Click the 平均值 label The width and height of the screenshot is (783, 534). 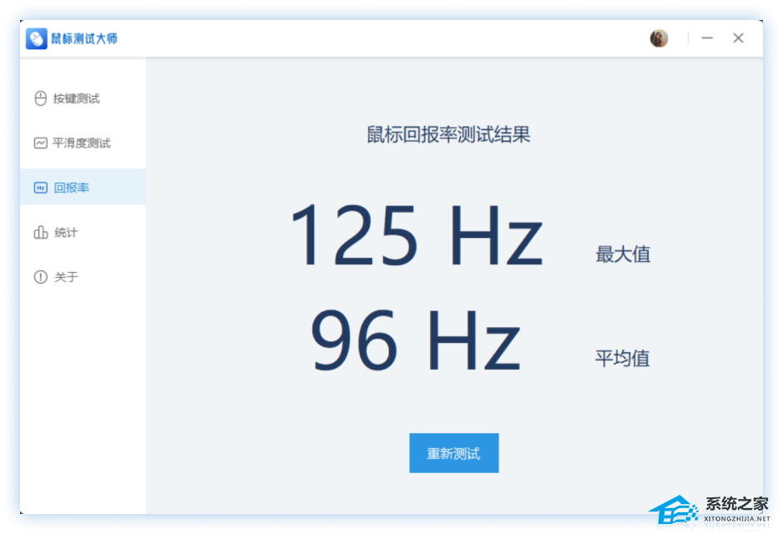622,358
